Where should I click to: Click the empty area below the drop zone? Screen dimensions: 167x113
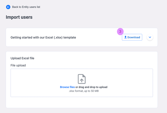(82, 102)
